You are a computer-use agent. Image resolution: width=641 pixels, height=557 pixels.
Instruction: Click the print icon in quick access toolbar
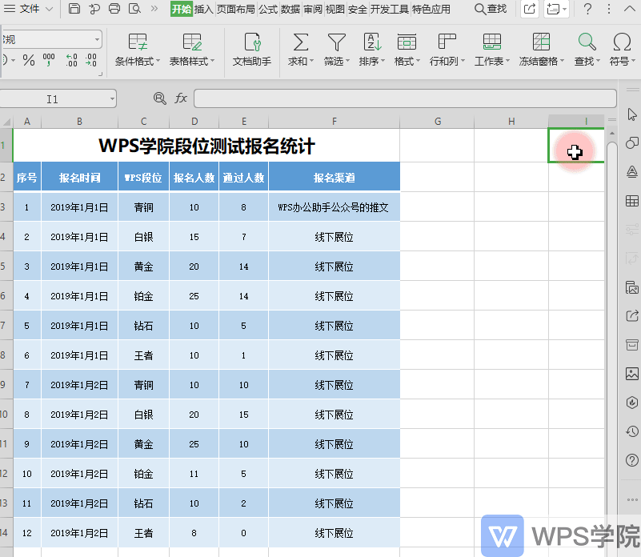[x=114, y=9]
